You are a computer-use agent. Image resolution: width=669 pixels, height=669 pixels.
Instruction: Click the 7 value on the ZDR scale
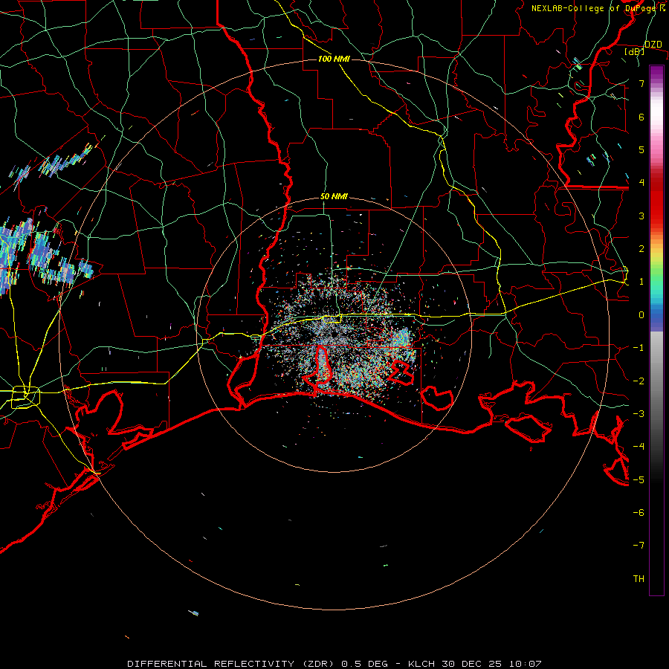coord(641,83)
